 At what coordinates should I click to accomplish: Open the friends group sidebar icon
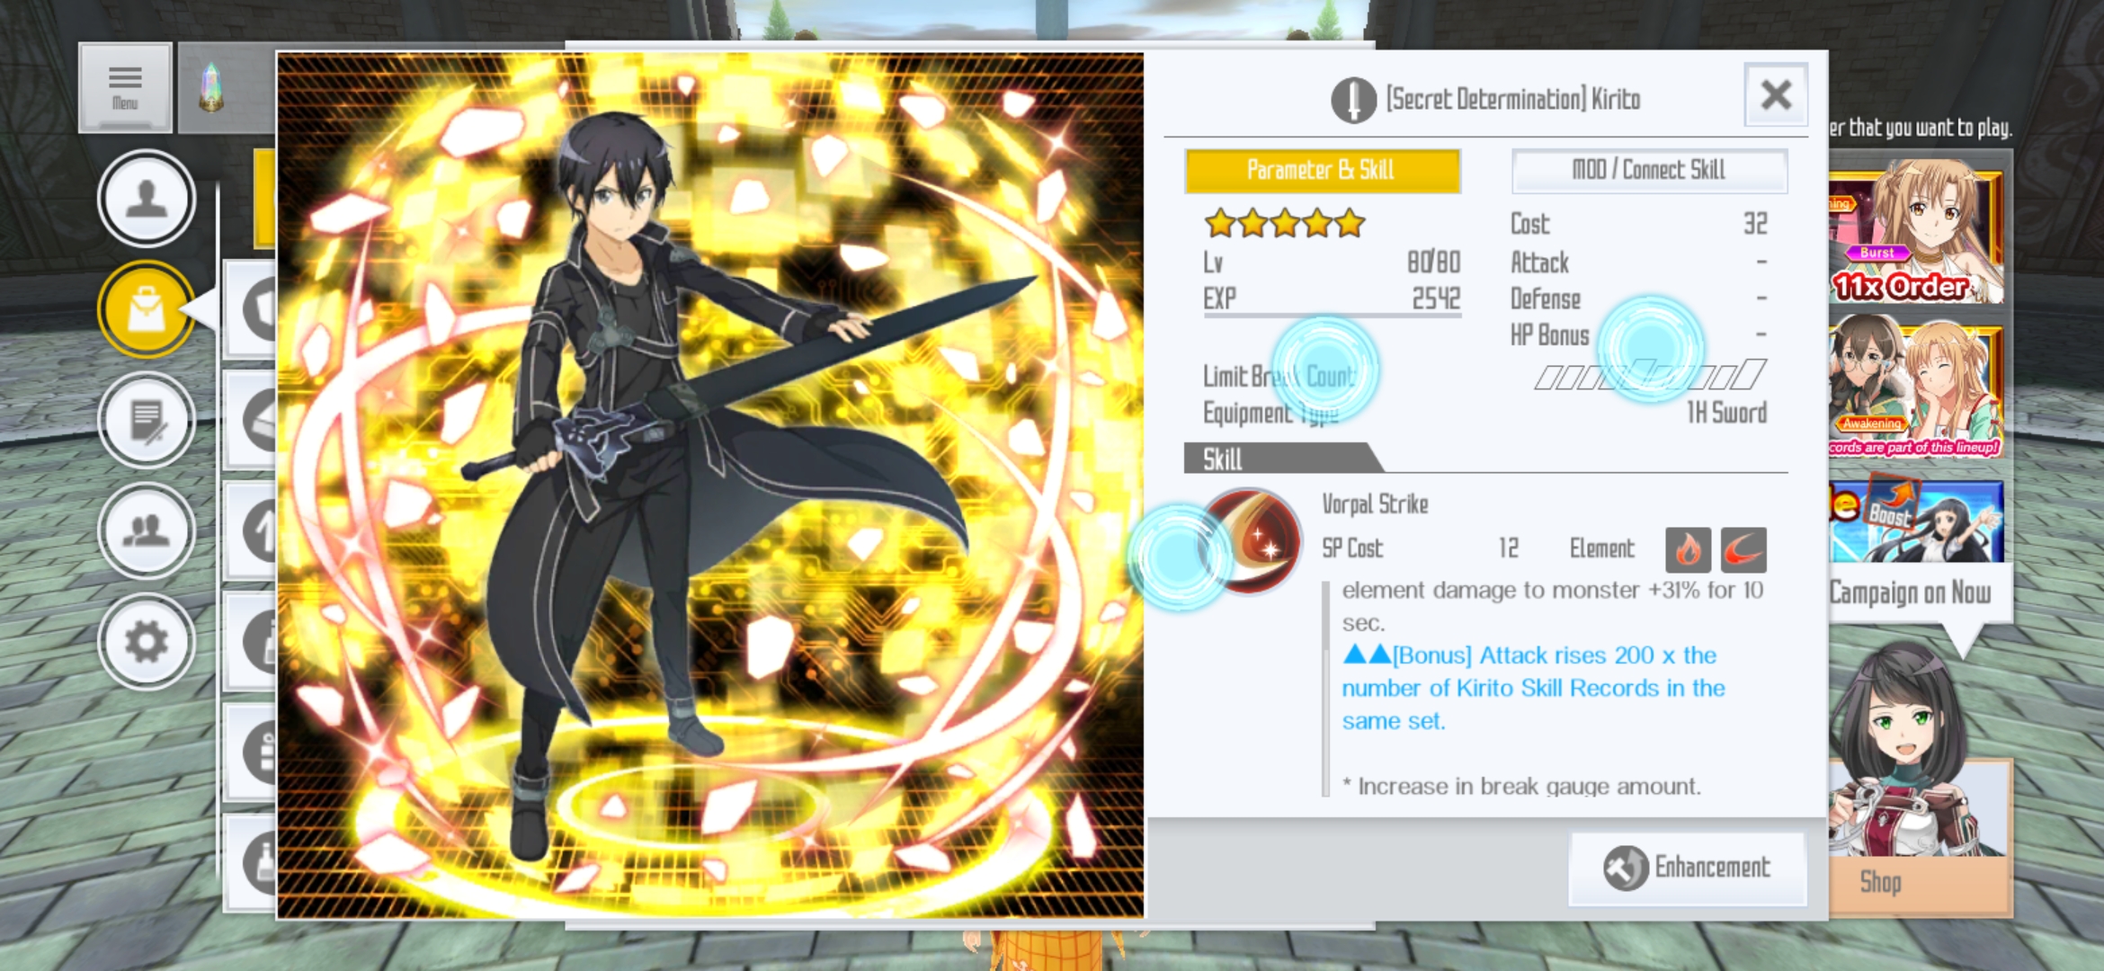147,530
